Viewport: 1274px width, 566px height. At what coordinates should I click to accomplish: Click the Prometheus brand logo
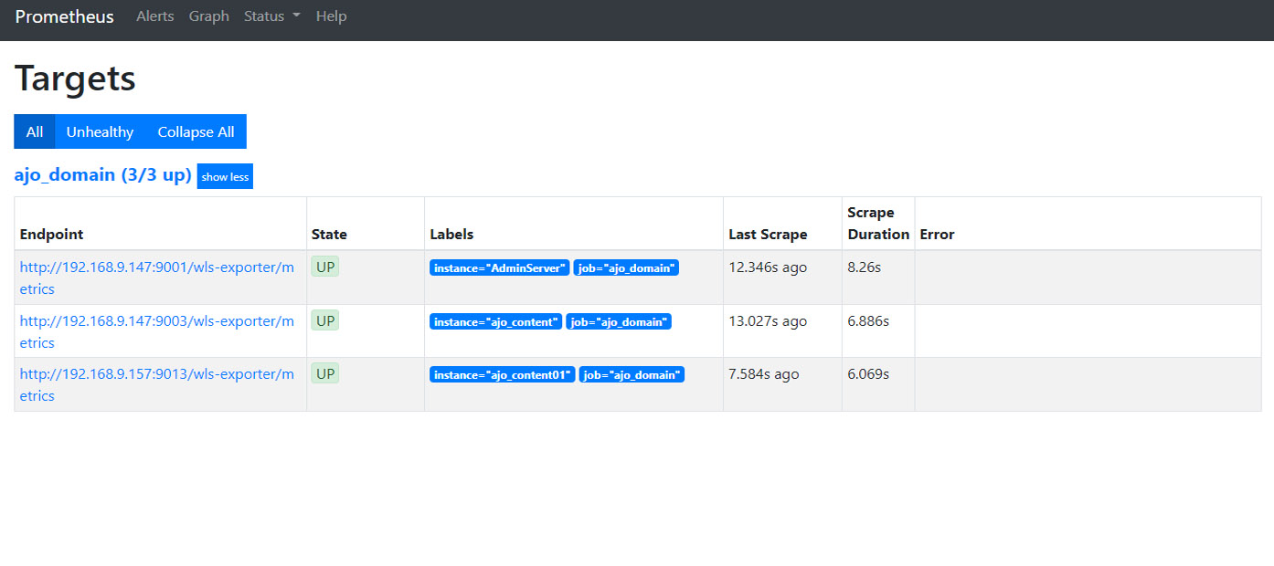tap(64, 16)
